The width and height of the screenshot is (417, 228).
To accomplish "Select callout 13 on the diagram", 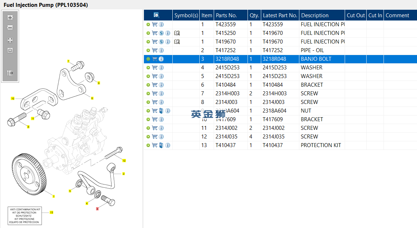I will click(51, 212).
